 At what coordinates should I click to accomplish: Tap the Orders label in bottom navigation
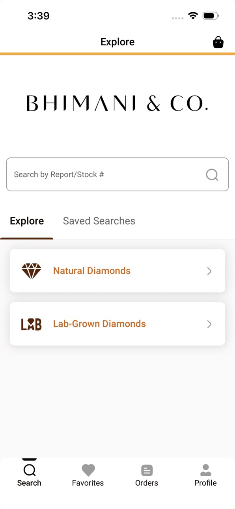(x=147, y=483)
